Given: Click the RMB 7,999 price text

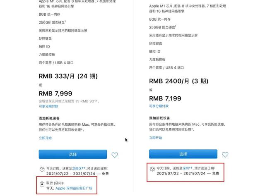Looking at the screenshot, I should 55,93.
